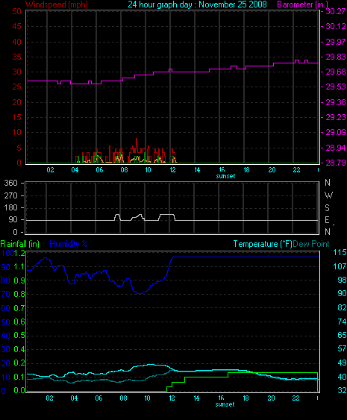347x420 pixels.
Task: Click the Windspeed (mph) axis title
Action: 57,4
